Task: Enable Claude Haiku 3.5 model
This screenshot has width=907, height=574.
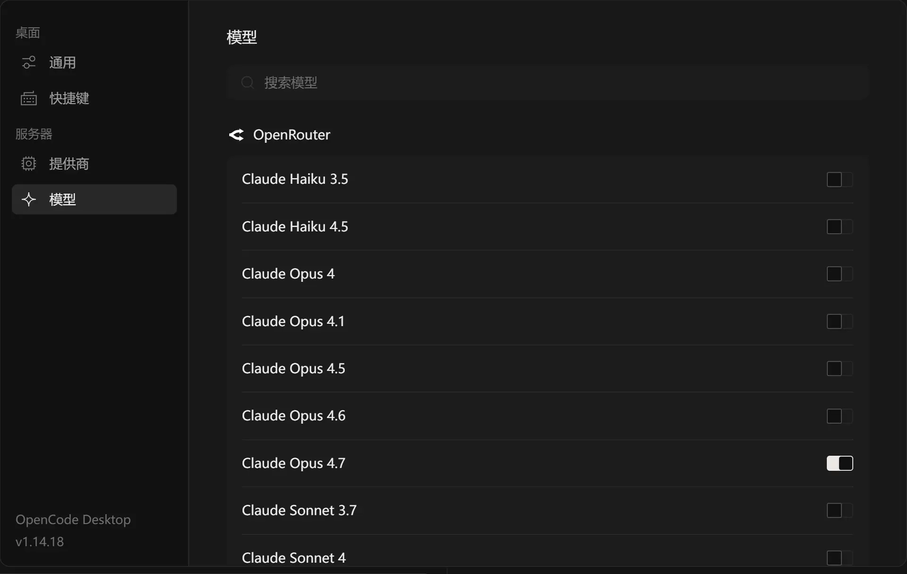Action: pos(839,179)
